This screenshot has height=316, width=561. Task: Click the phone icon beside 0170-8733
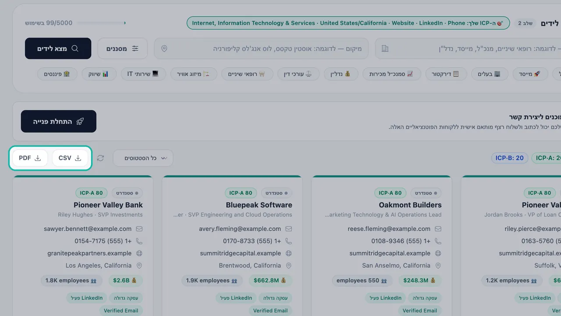click(289, 241)
